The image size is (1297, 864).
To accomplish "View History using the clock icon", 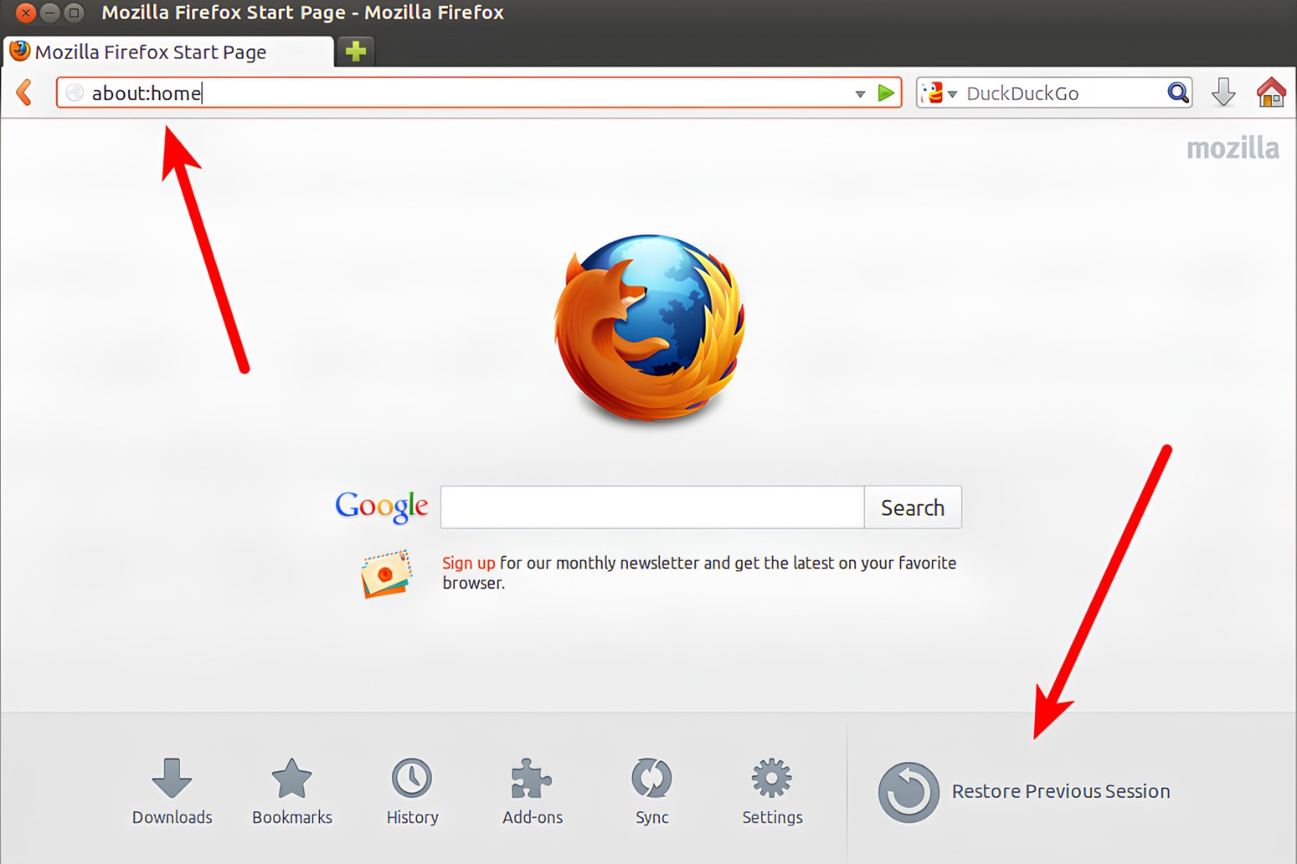I will pos(412,791).
